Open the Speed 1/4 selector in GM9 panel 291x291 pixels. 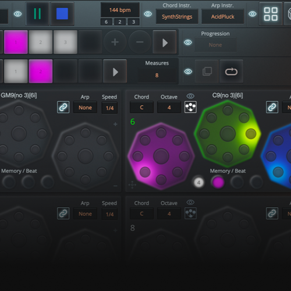pyautogui.click(x=109, y=108)
